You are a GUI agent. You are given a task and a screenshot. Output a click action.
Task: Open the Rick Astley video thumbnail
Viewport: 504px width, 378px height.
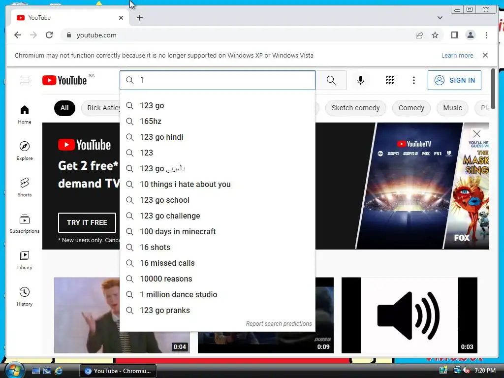(87, 315)
